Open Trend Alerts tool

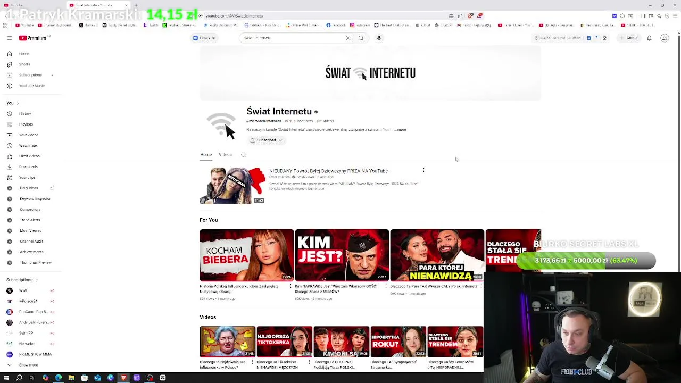30,220
